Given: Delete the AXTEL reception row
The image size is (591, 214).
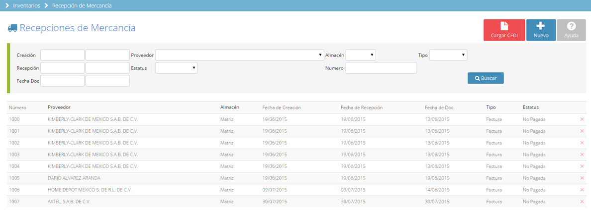Looking at the screenshot, I should [582, 201].
